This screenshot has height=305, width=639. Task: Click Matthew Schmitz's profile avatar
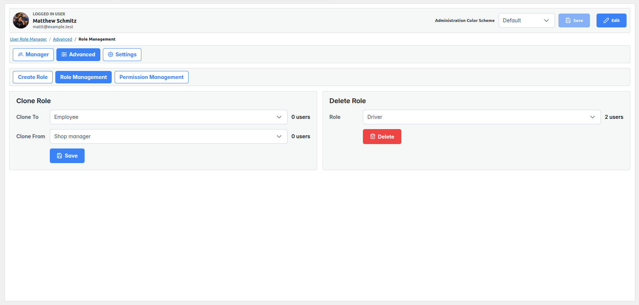click(21, 20)
